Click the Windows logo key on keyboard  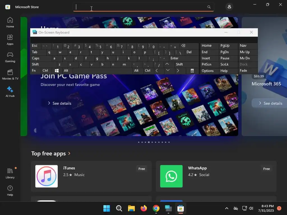coord(57,71)
